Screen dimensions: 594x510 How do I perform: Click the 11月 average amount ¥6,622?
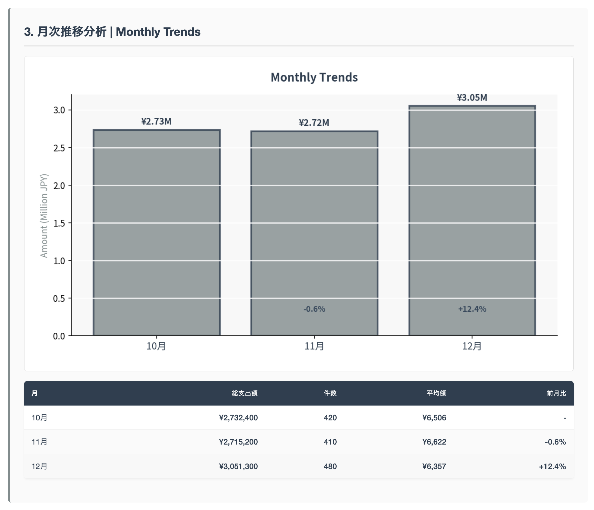pyautogui.click(x=434, y=442)
